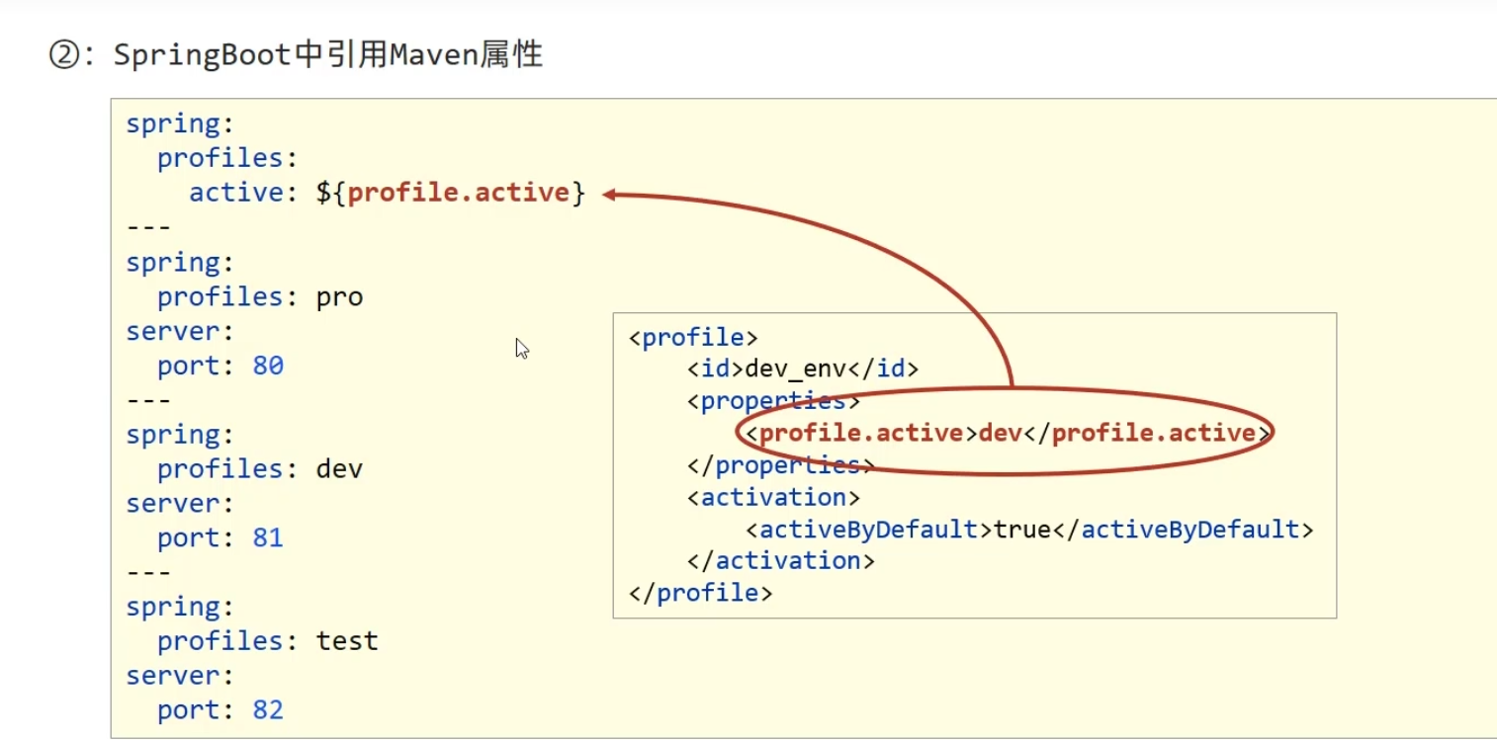This screenshot has width=1497, height=740.
Task: Click the "profiles: pro" line
Action: 260,296
